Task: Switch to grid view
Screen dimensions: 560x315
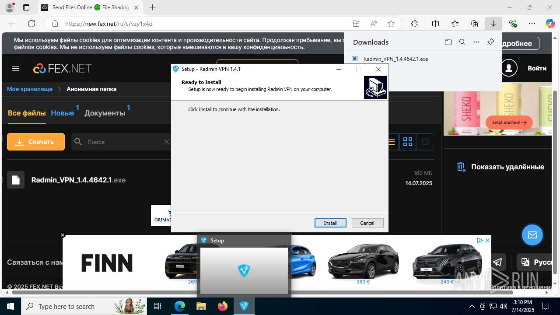Action: tap(408, 142)
